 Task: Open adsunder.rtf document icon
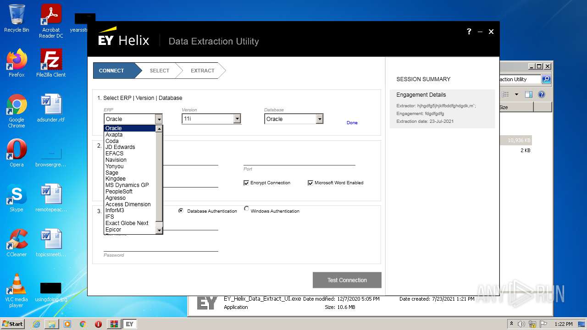(51, 108)
